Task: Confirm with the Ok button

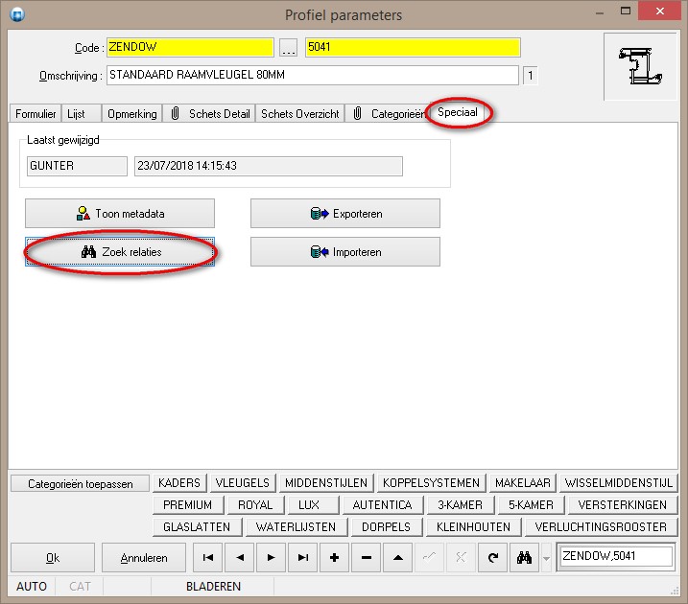Action: (53, 558)
